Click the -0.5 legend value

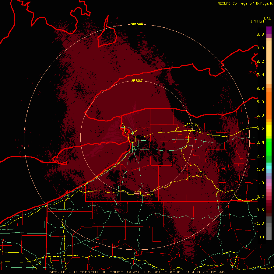[259, 210]
